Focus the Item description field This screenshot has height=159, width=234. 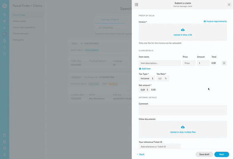[160, 63]
